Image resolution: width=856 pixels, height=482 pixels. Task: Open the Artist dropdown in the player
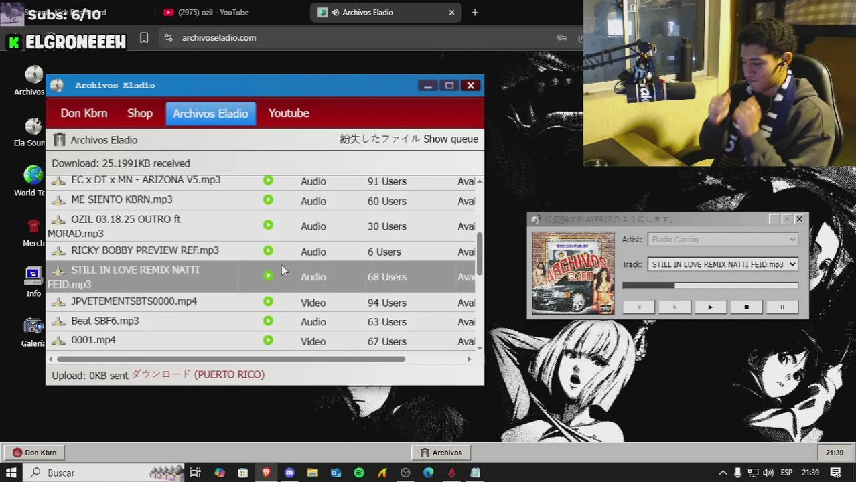point(723,239)
